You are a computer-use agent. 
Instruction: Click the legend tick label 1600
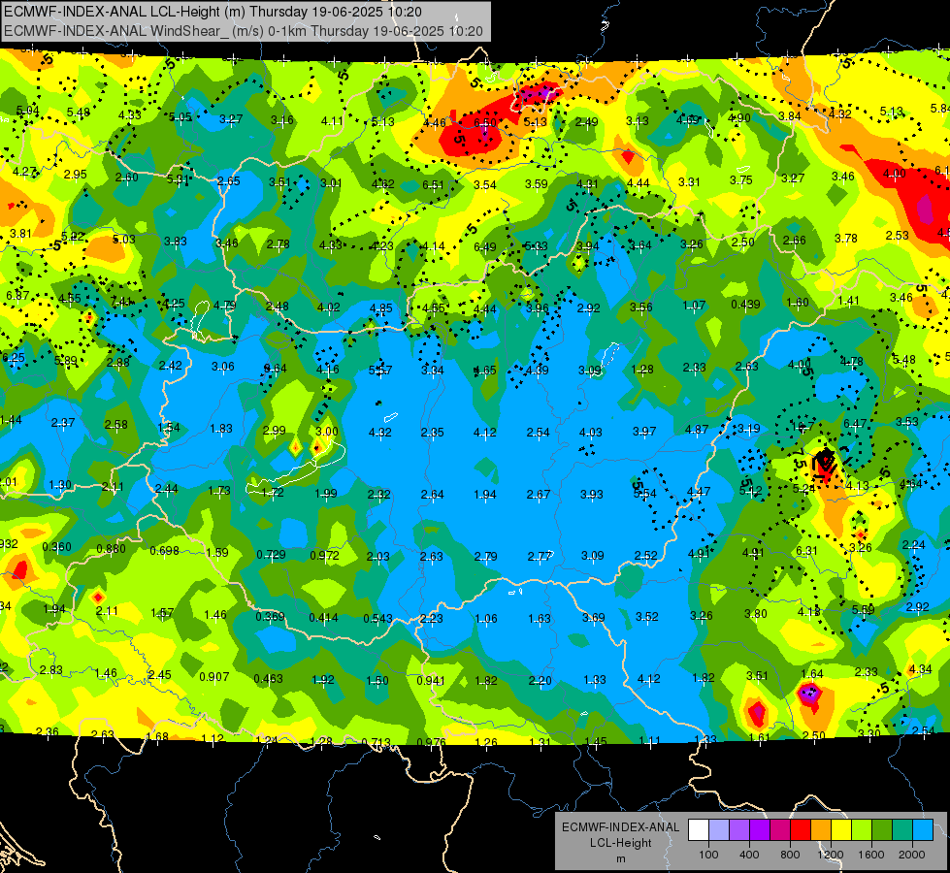871,855
